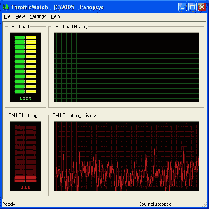Screen dimensions: 209x209
Task: Click the 11% throttling readout
Action: pos(25,187)
